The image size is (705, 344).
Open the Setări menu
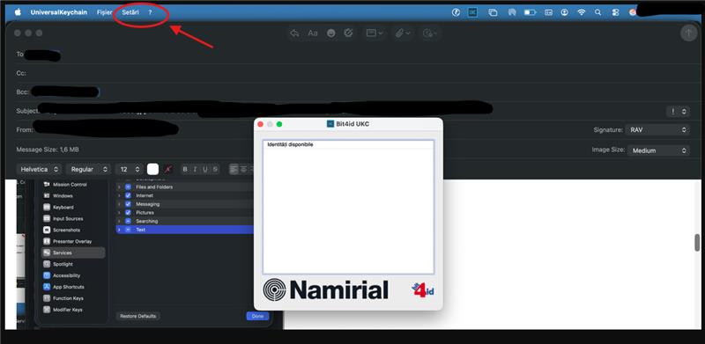tap(130, 12)
